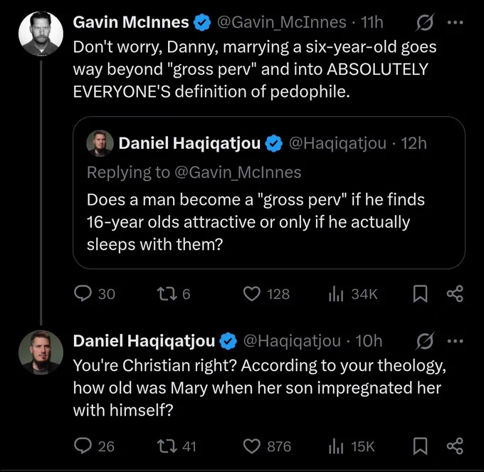Open the quoted Daniel Haqiqatjou post
This screenshot has width=484, height=472.
pos(269,193)
